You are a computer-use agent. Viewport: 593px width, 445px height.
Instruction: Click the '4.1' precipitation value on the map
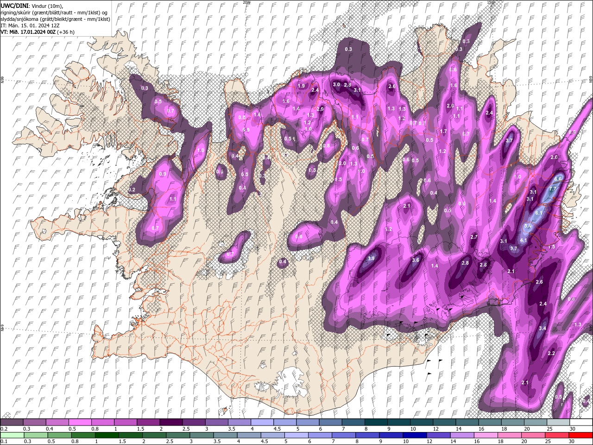[524, 241]
